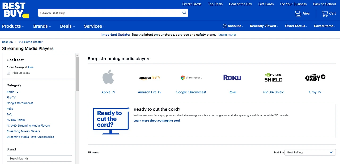Open the Aiea store locator icon
Viewport: 340px width, 164px height.
pos(298,14)
